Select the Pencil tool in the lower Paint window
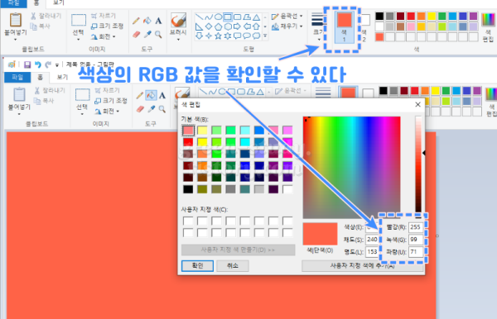 tap(140, 95)
